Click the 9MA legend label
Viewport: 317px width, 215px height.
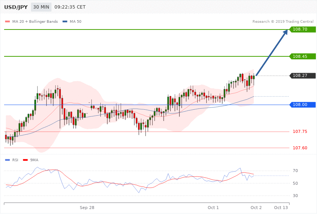tap(34, 160)
